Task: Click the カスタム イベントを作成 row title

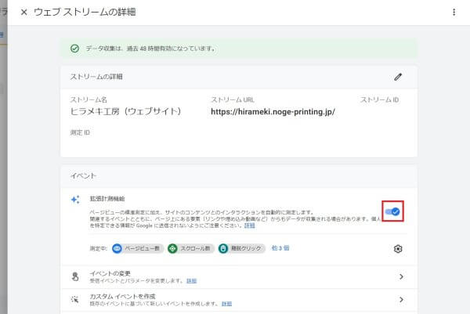Action: [123, 296]
